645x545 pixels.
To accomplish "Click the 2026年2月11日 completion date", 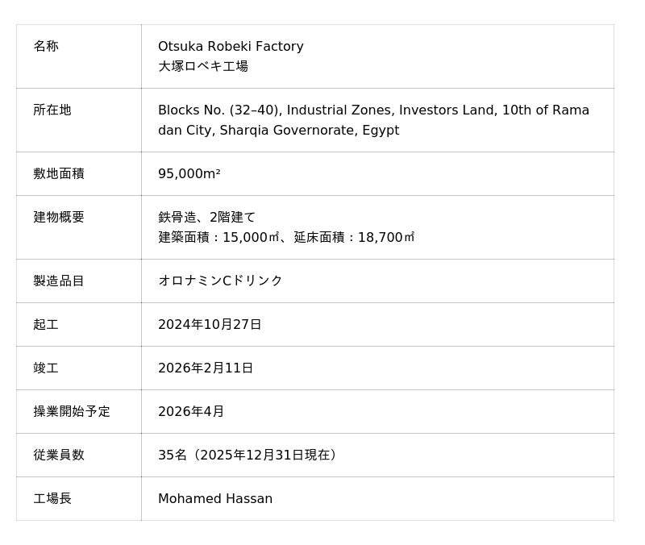I will (206, 368).
